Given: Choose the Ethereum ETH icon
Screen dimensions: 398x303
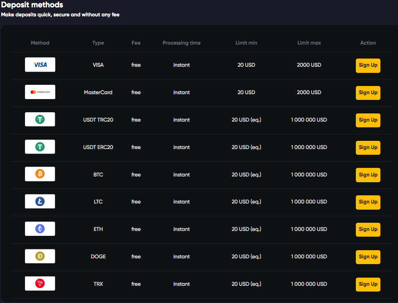Looking at the screenshot, I should coord(40,229).
